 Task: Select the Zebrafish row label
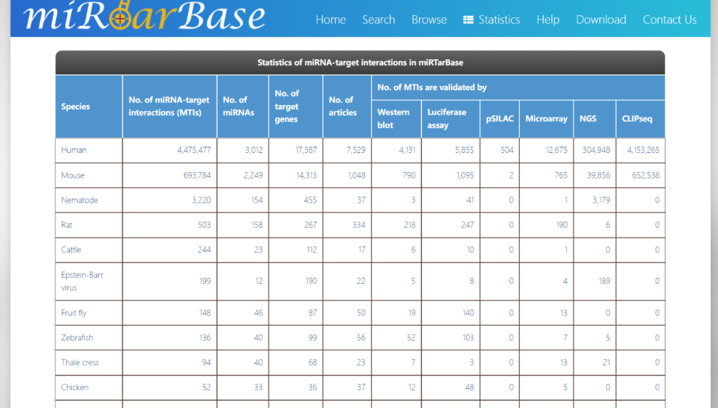tap(77, 338)
